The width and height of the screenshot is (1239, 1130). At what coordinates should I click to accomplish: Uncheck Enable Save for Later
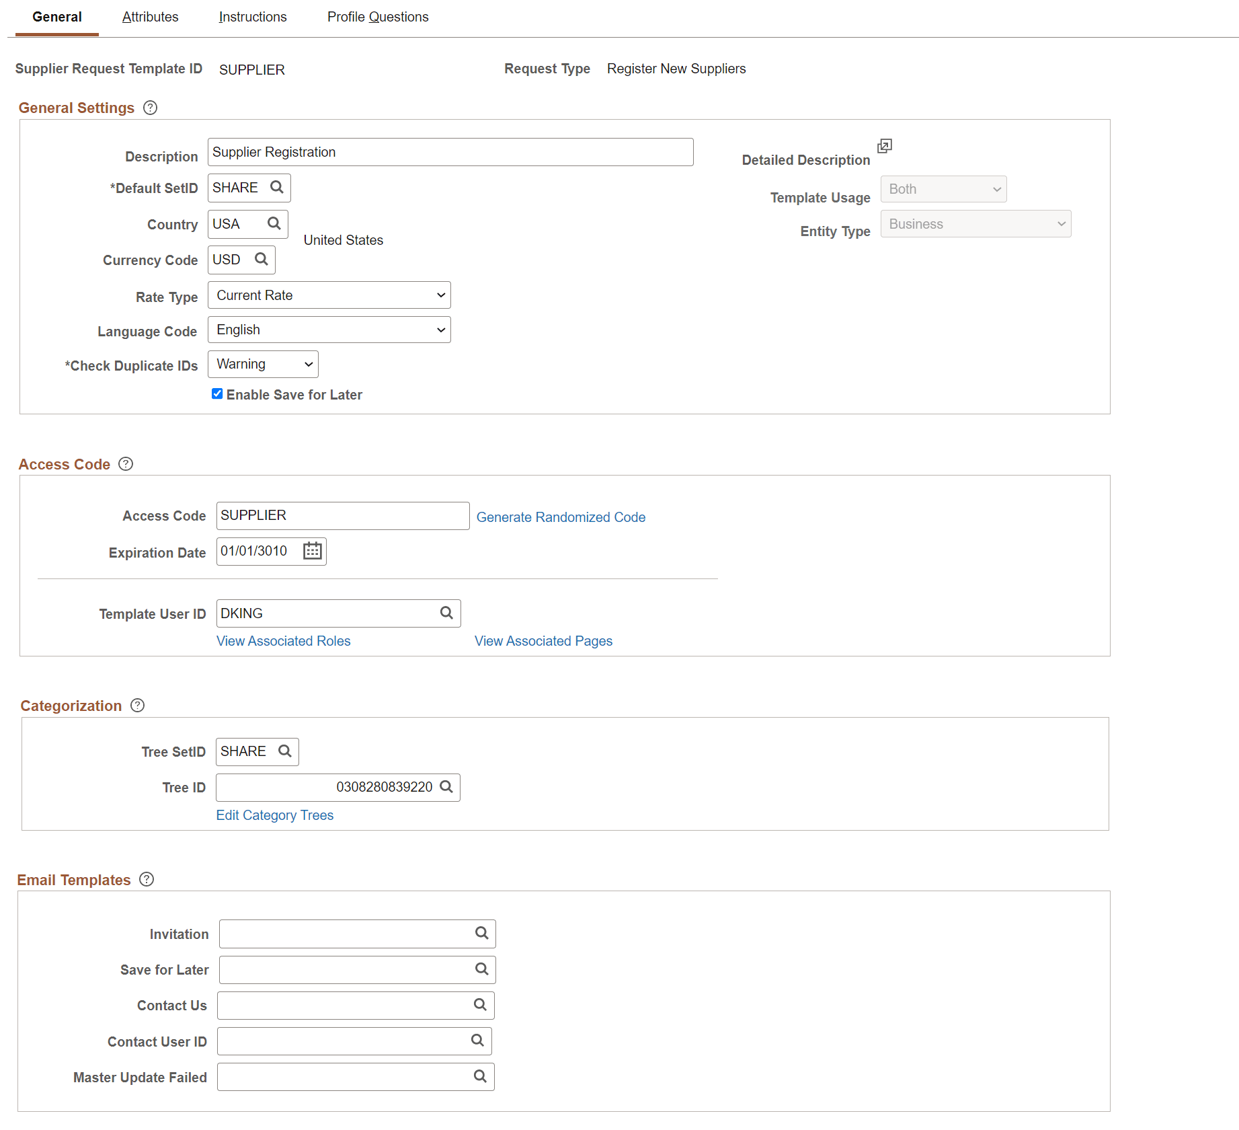[x=216, y=393]
